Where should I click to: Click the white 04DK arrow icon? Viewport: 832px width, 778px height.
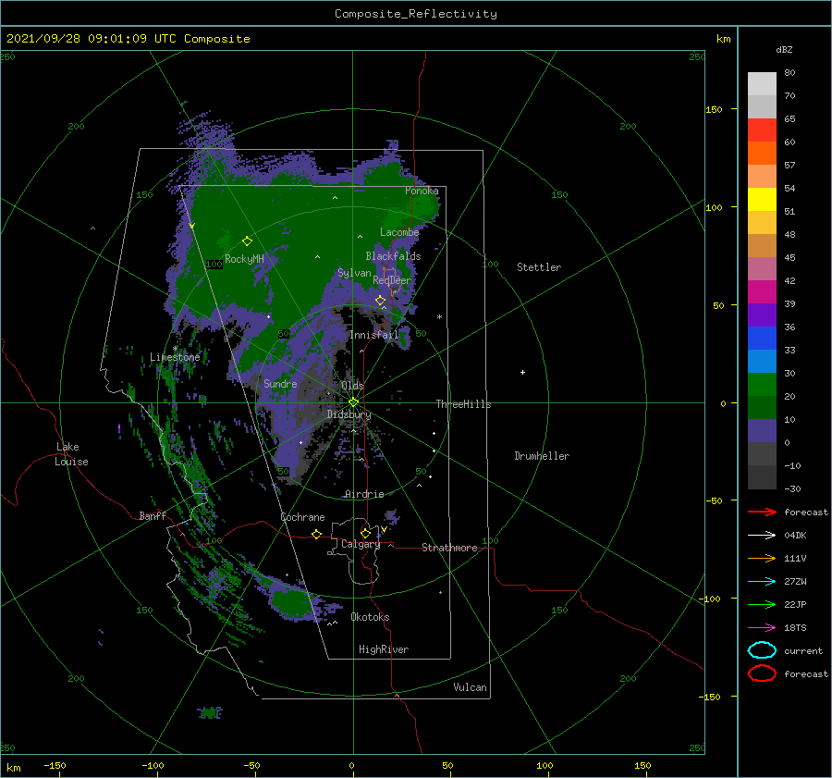[x=762, y=535]
